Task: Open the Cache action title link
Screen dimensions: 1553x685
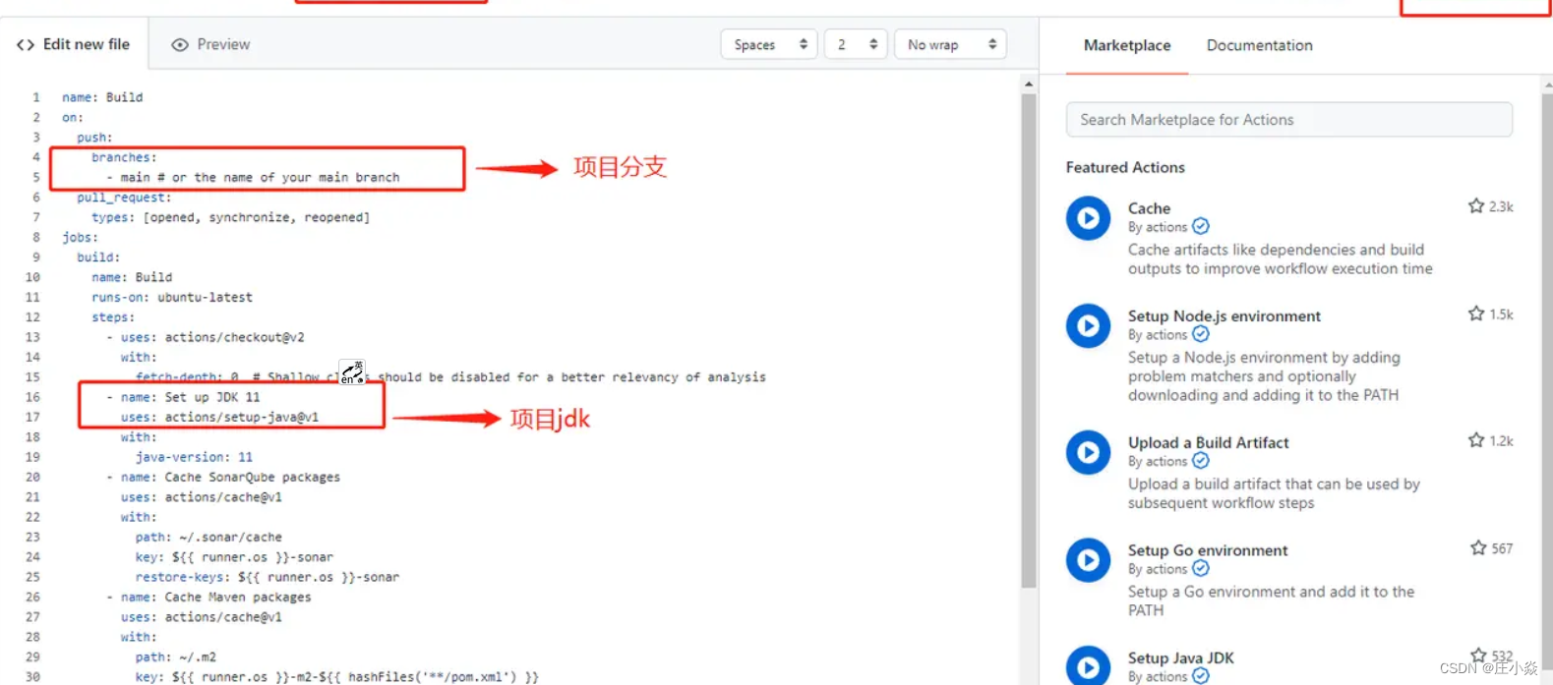Action: tap(1149, 208)
